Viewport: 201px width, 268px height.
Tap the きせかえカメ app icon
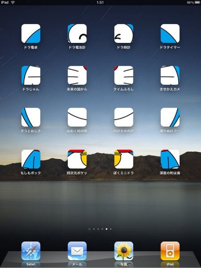pyautogui.click(x=170, y=75)
